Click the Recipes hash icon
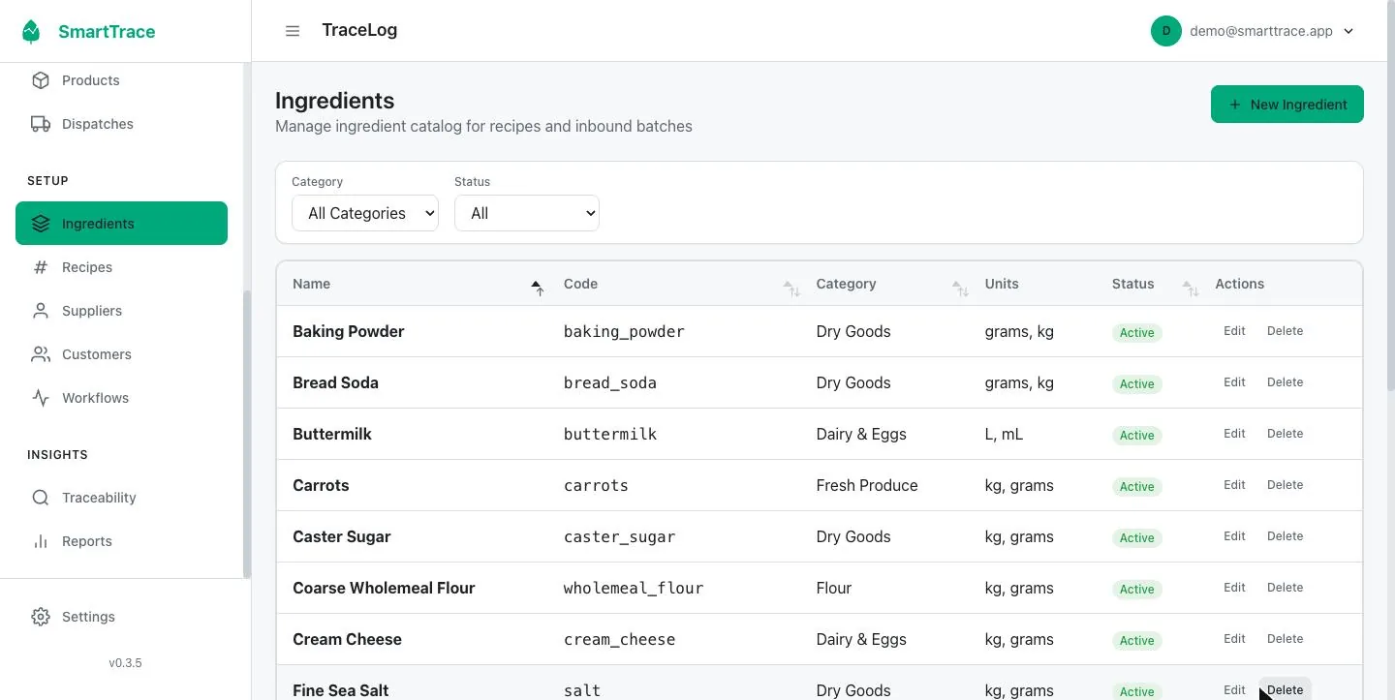1395x700 pixels. pos(41,267)
